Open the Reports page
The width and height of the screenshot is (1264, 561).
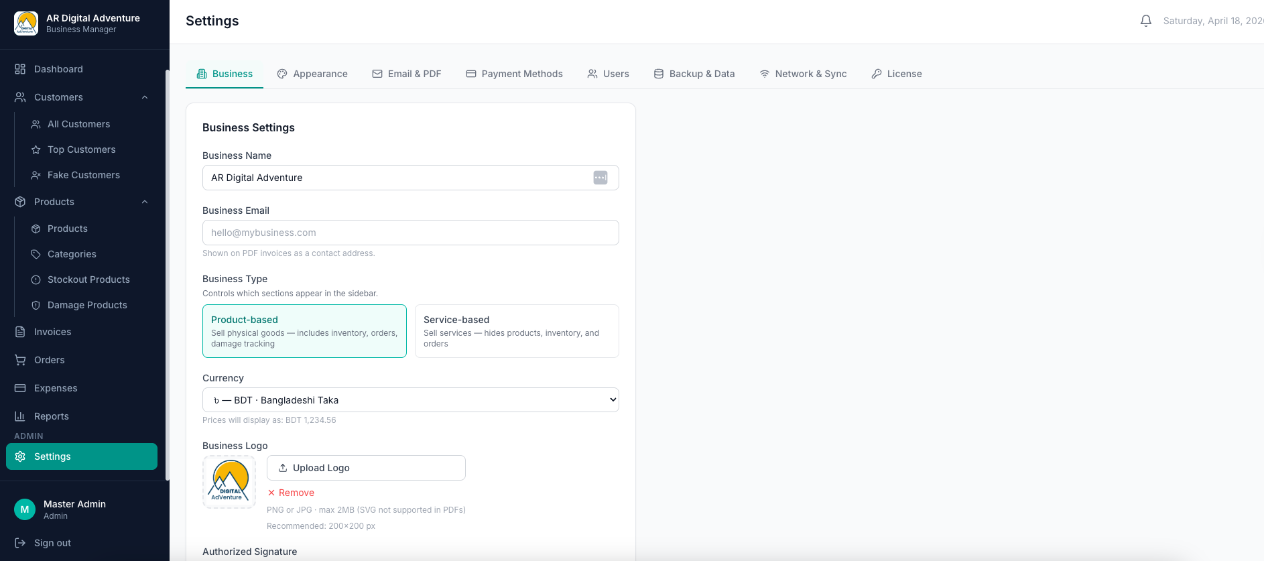tap(82, 416)
